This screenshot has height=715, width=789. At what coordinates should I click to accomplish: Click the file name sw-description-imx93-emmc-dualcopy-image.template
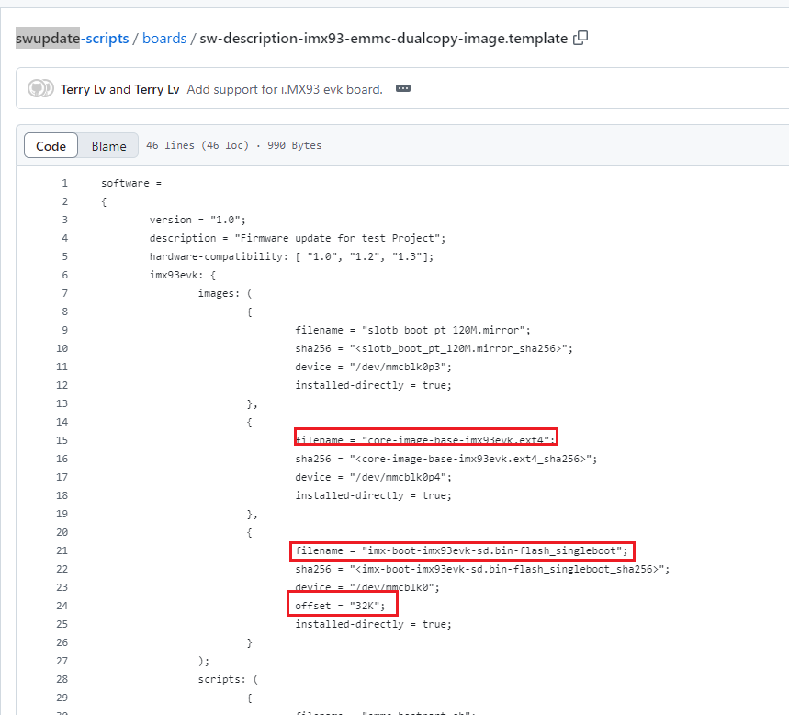[384, 39]
